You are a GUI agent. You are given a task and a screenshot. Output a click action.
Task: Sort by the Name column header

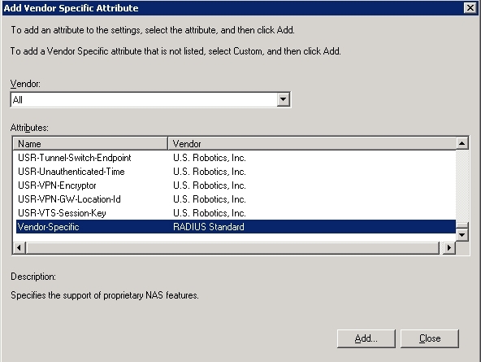(x=90, y=143)
